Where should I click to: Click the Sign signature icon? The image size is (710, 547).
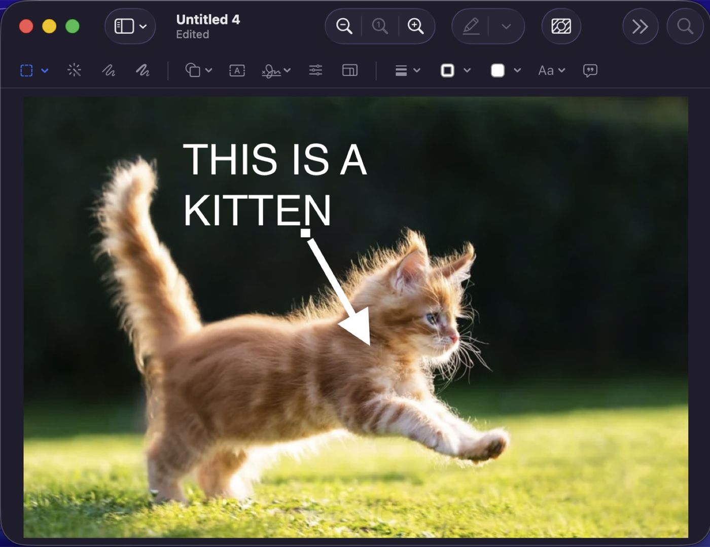[271, 71]
